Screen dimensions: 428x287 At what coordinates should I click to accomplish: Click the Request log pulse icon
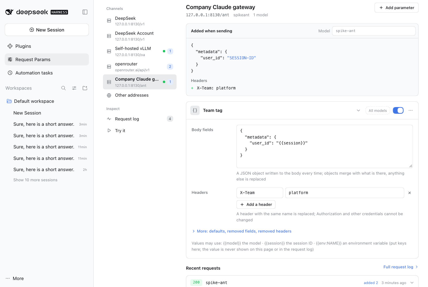tap(109, 119)
